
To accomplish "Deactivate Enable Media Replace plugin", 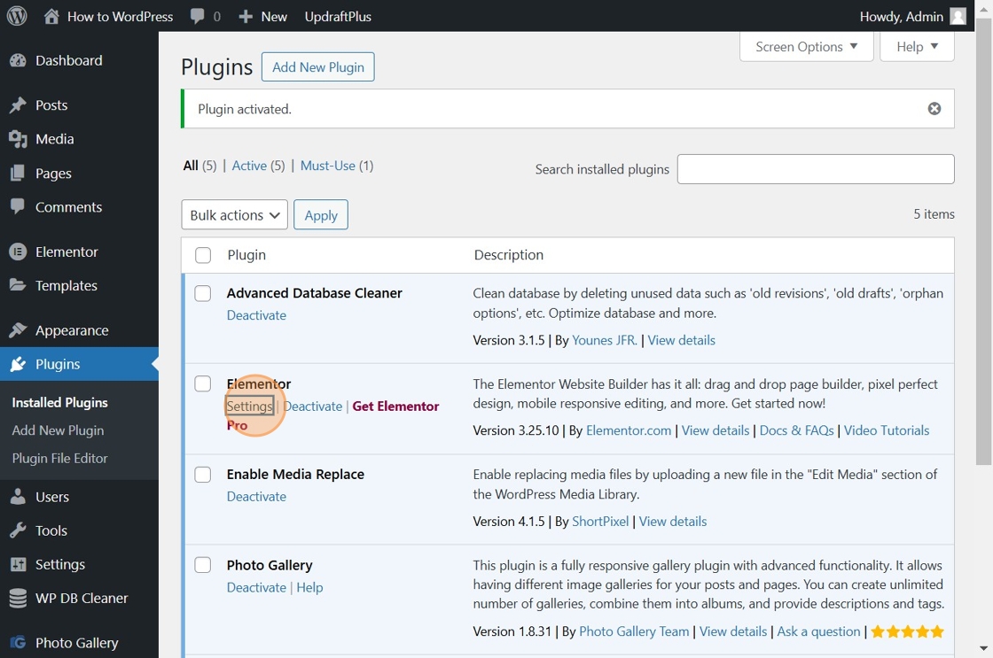I will [256, 497].
